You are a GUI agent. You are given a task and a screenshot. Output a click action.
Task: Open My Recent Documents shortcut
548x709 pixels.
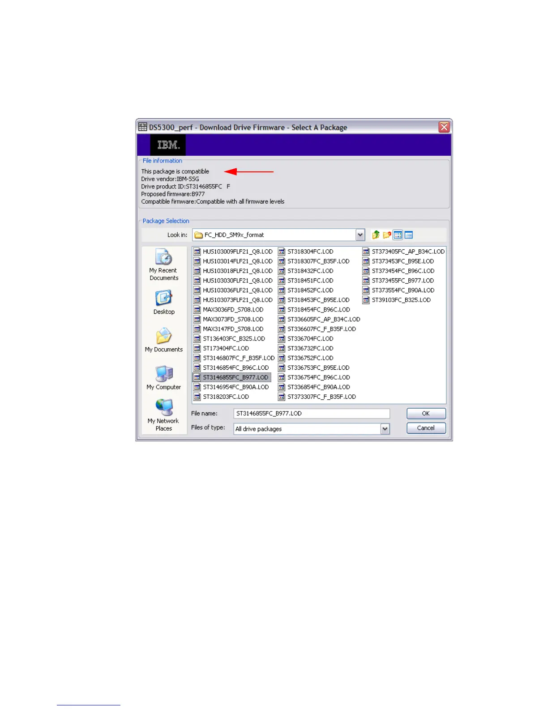(164, 265)
